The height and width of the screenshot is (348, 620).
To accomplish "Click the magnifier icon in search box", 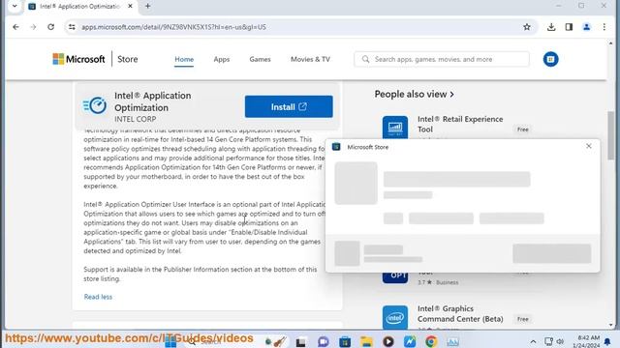I will point(366,59).
